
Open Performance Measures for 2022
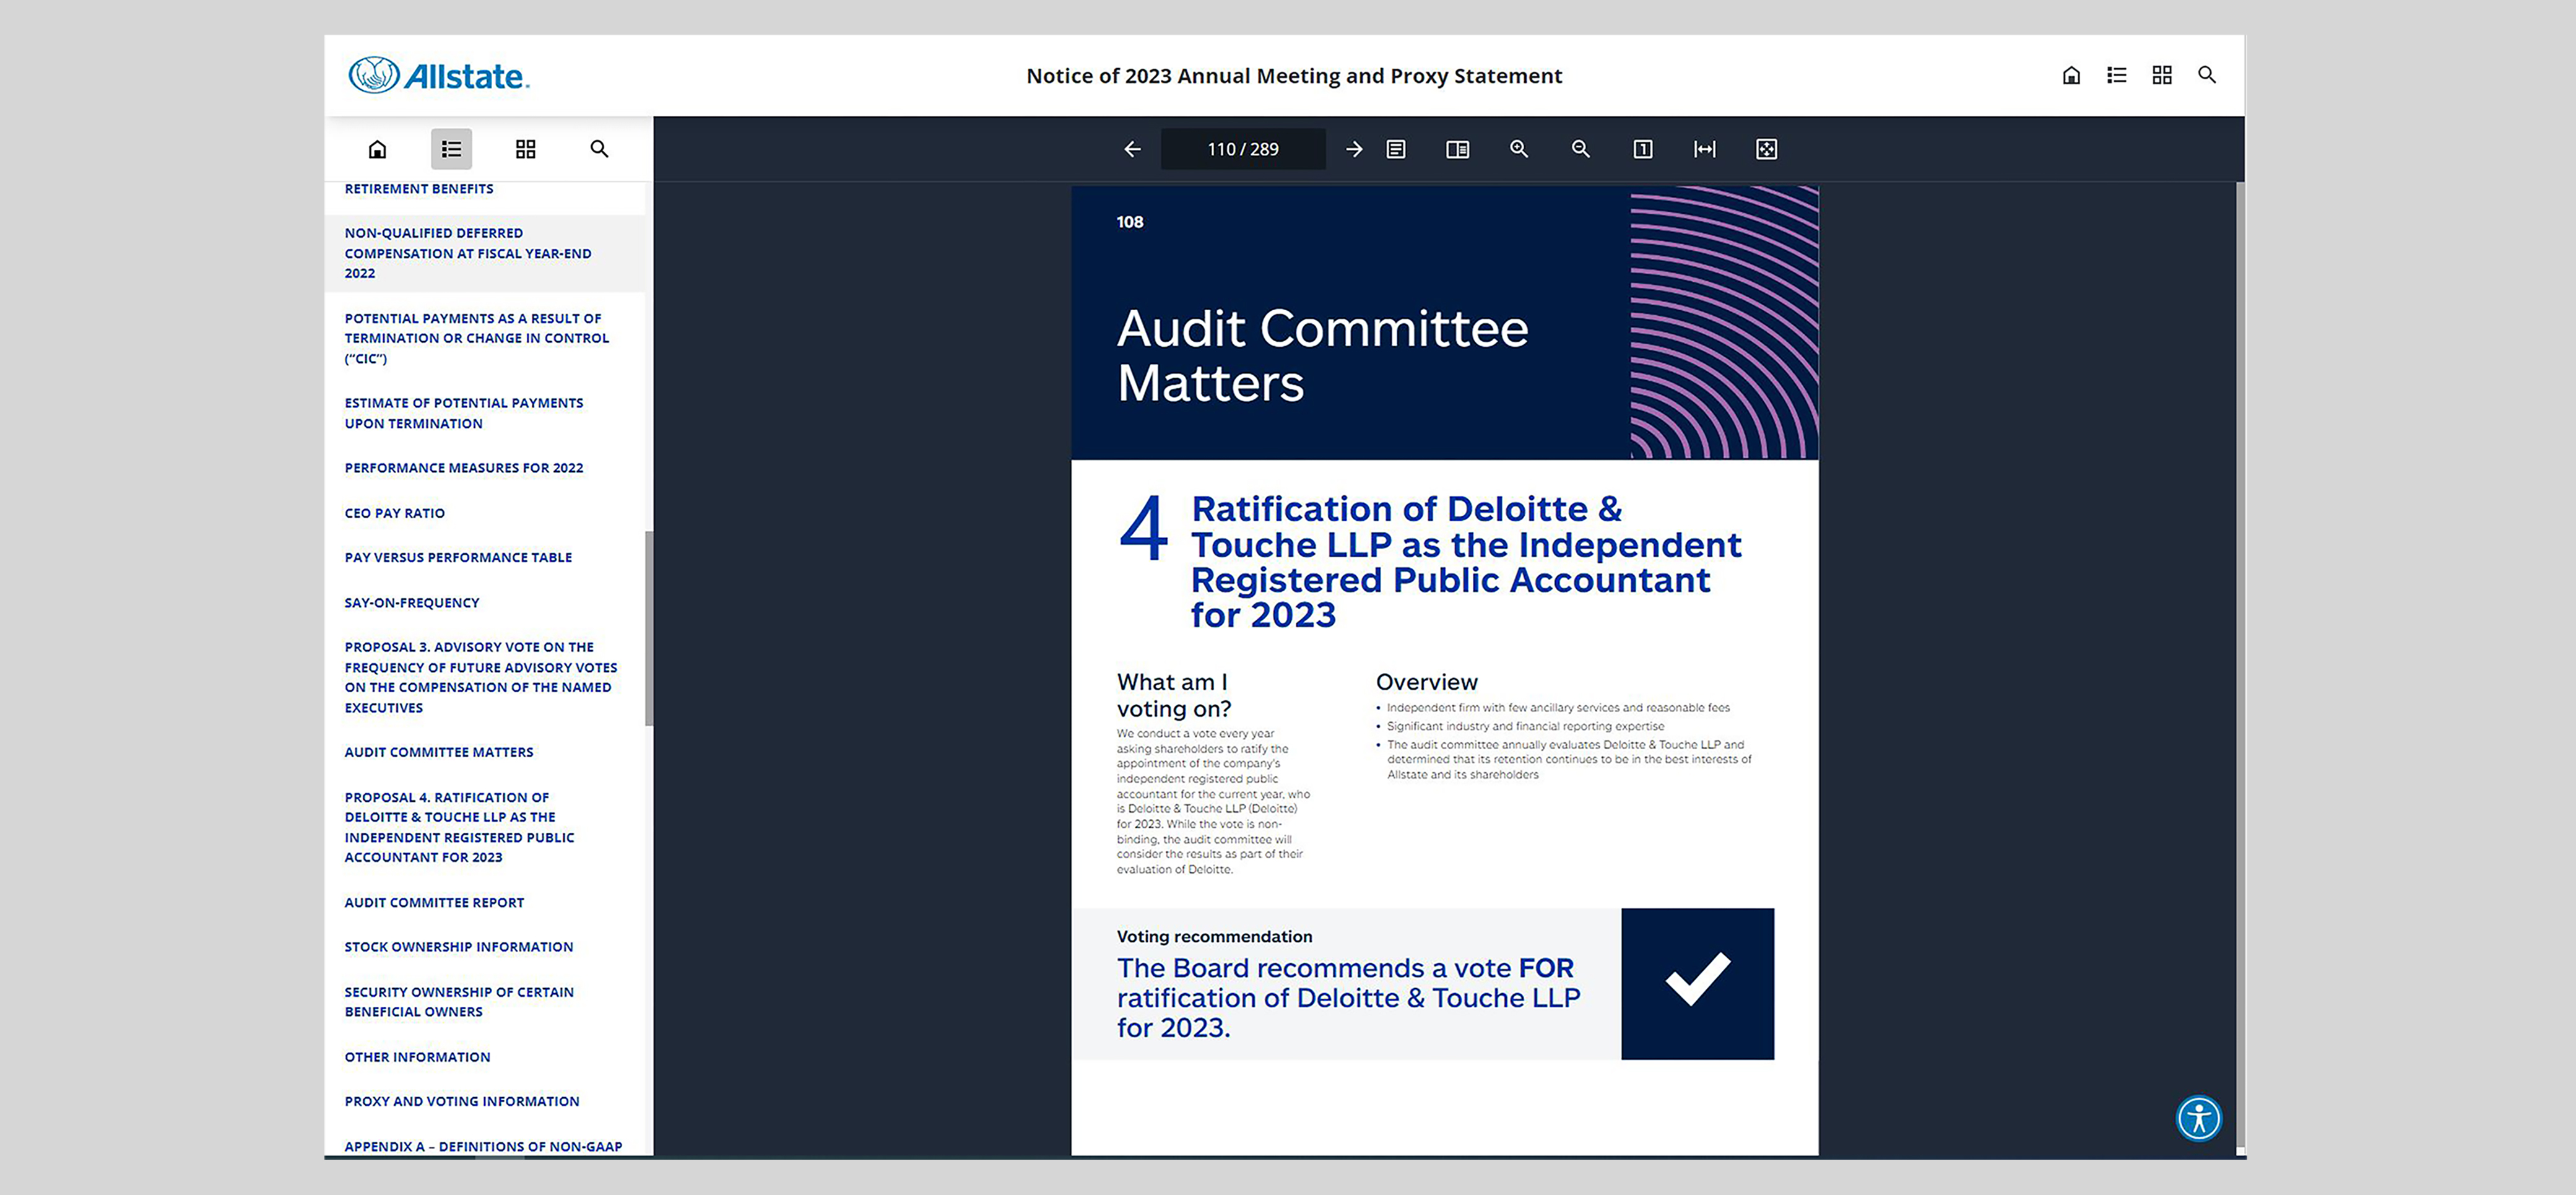click(464, 468)
